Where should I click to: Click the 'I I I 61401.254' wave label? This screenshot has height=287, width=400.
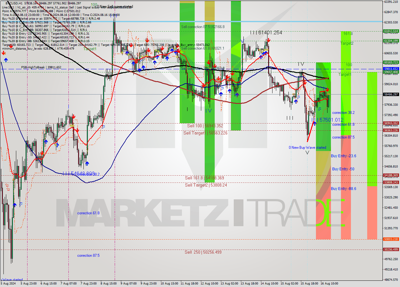[266, 32]
